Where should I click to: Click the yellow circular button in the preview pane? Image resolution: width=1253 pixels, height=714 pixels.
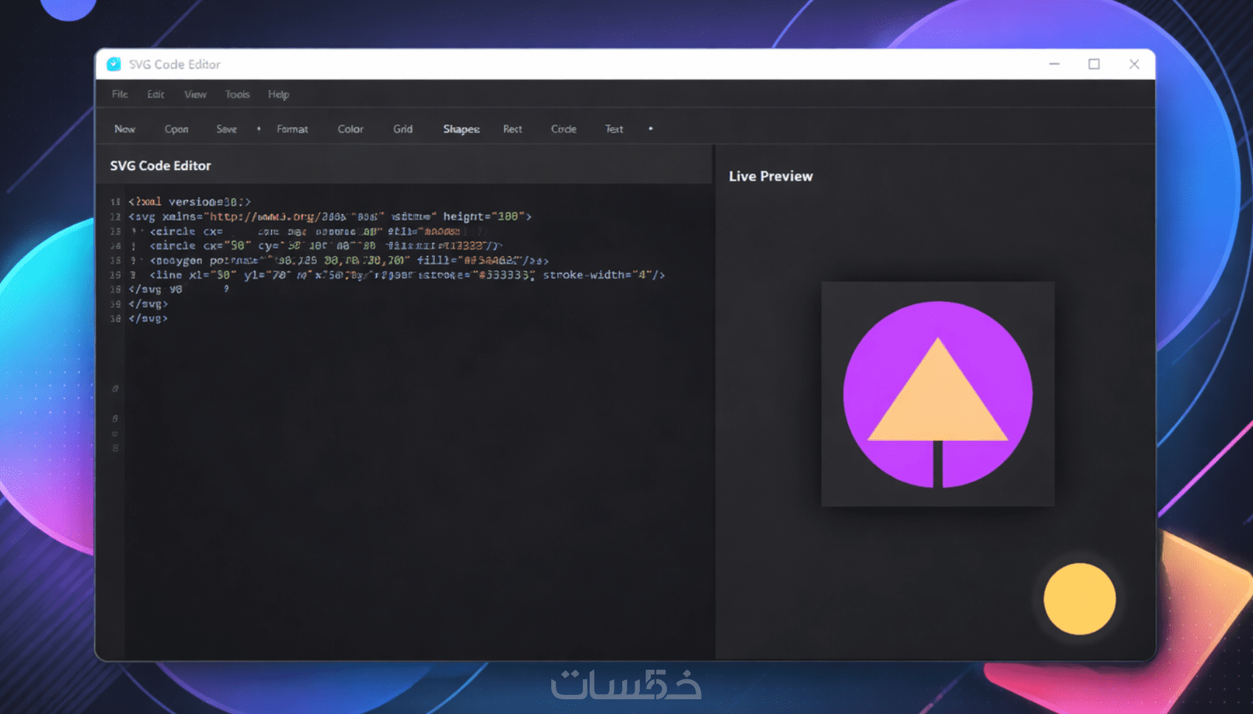[1080, 598]
